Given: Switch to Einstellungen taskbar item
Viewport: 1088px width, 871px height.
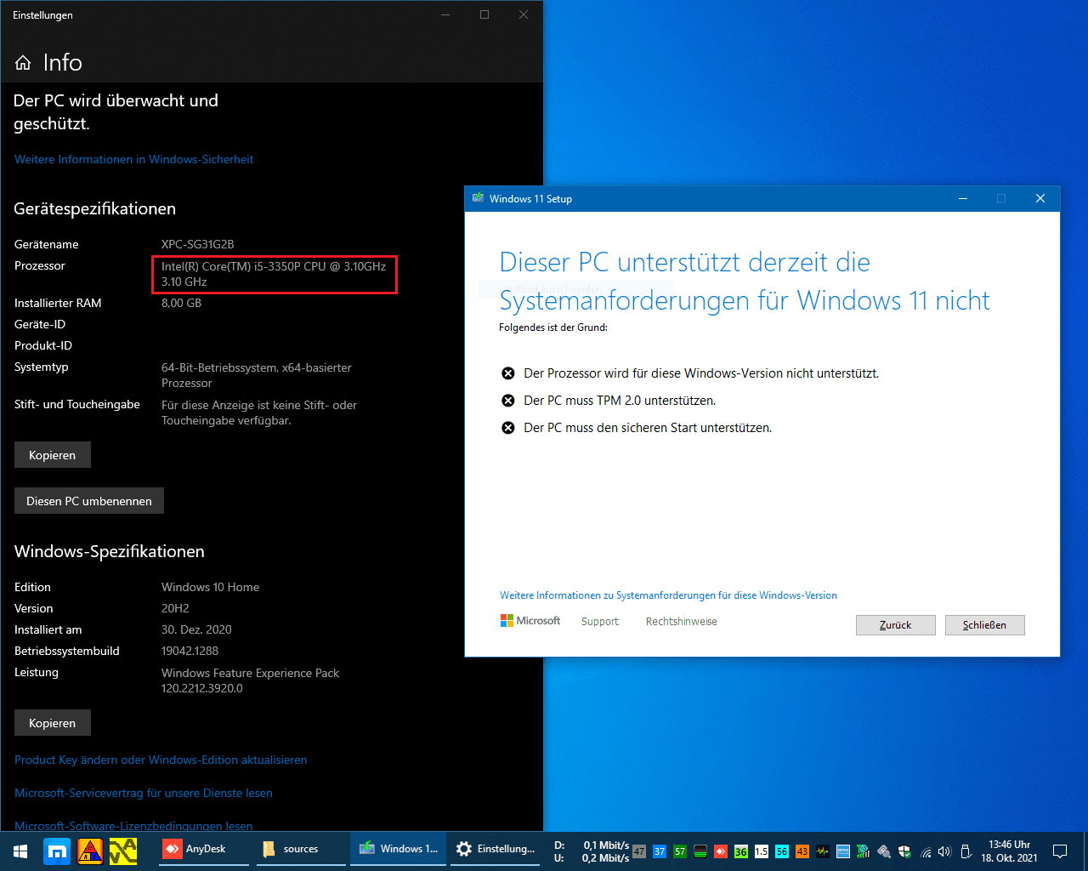Looking at the screenshot, I should (496, 849).
